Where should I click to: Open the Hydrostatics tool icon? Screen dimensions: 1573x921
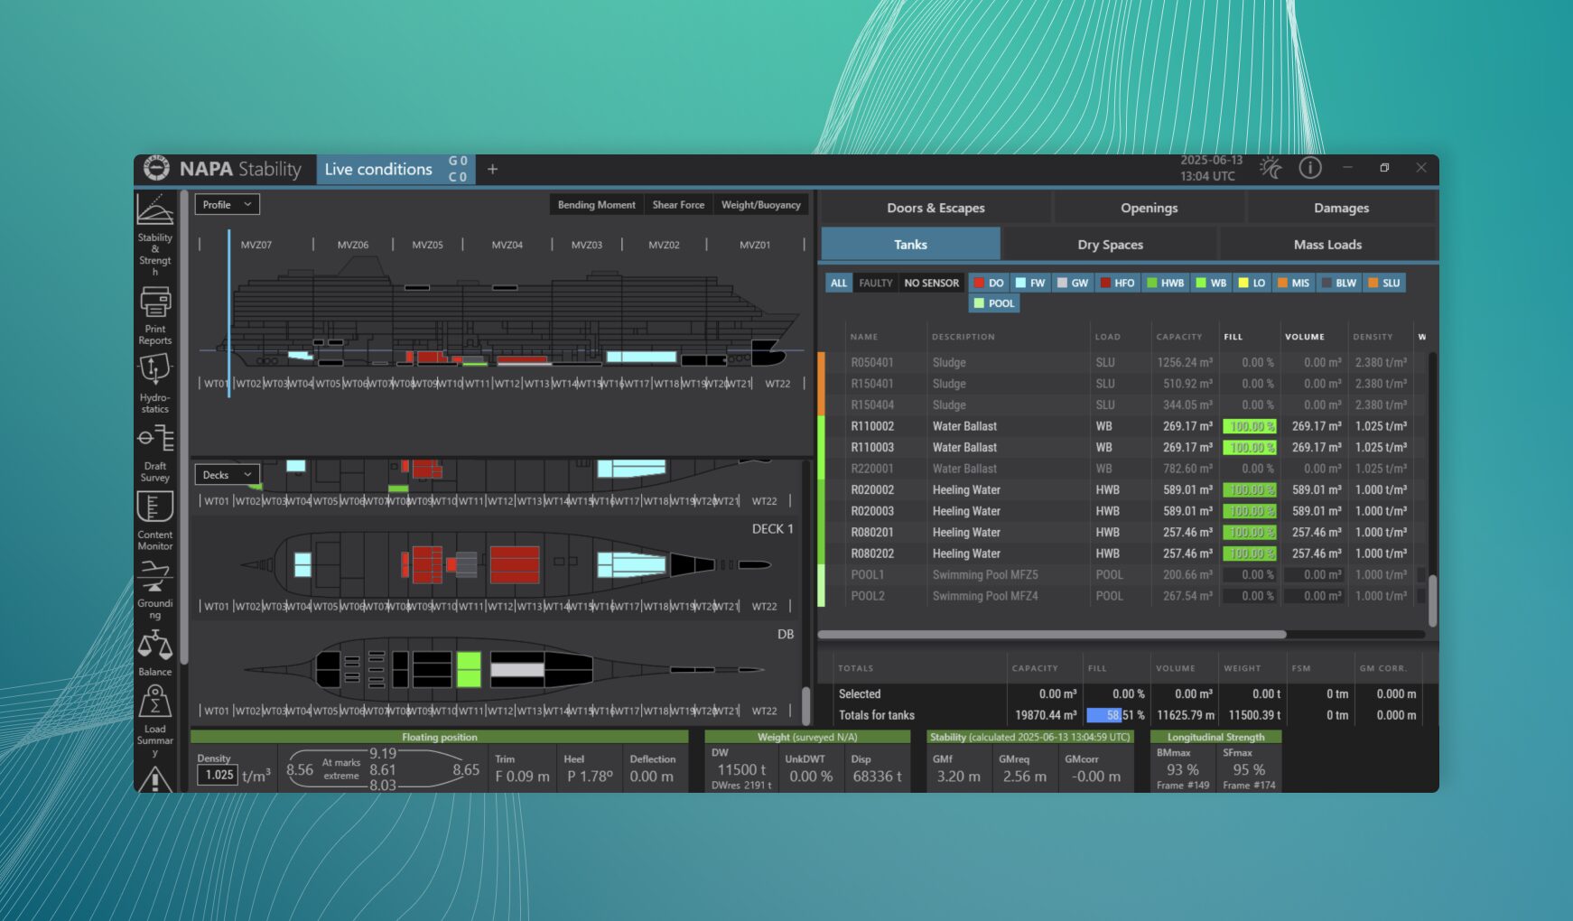point(155,370)
